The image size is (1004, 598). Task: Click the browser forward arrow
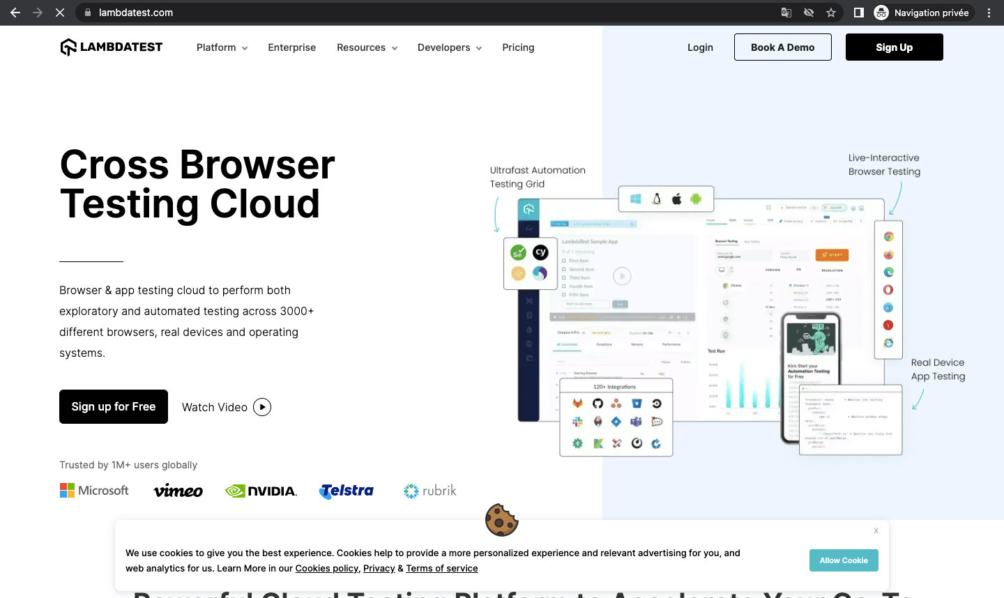point(38,13)
